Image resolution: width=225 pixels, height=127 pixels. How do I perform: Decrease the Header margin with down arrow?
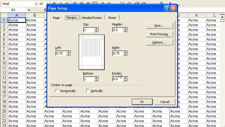coord(125,31)
